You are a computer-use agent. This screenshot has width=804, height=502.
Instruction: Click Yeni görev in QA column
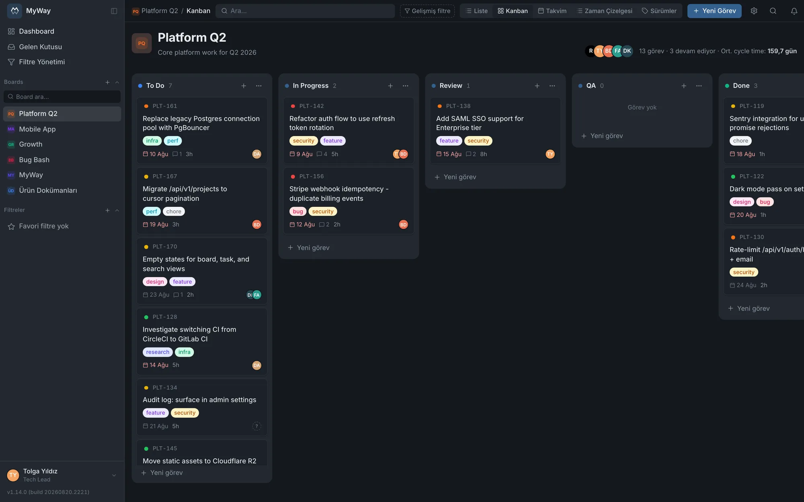[602, 136]
